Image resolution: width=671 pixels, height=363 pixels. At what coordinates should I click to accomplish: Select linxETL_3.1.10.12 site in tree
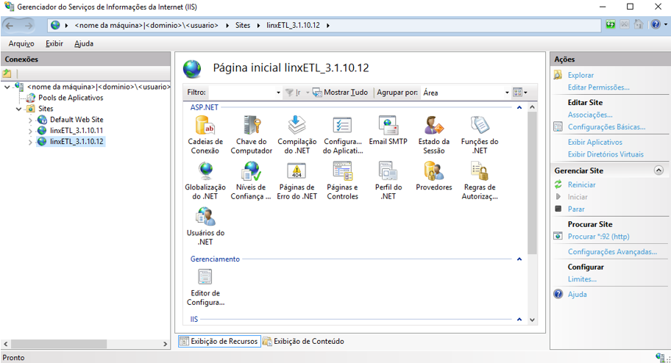[x=77, y=142]
